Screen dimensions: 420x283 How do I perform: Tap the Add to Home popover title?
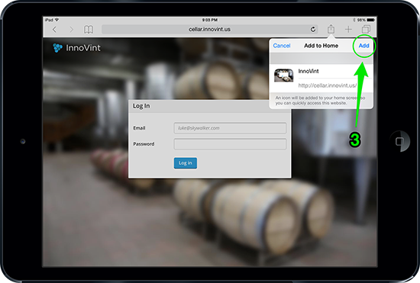point(321,46)
